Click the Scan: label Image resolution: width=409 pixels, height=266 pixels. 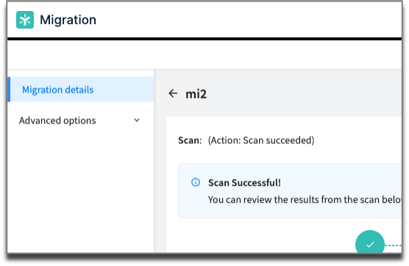[190, 140]
